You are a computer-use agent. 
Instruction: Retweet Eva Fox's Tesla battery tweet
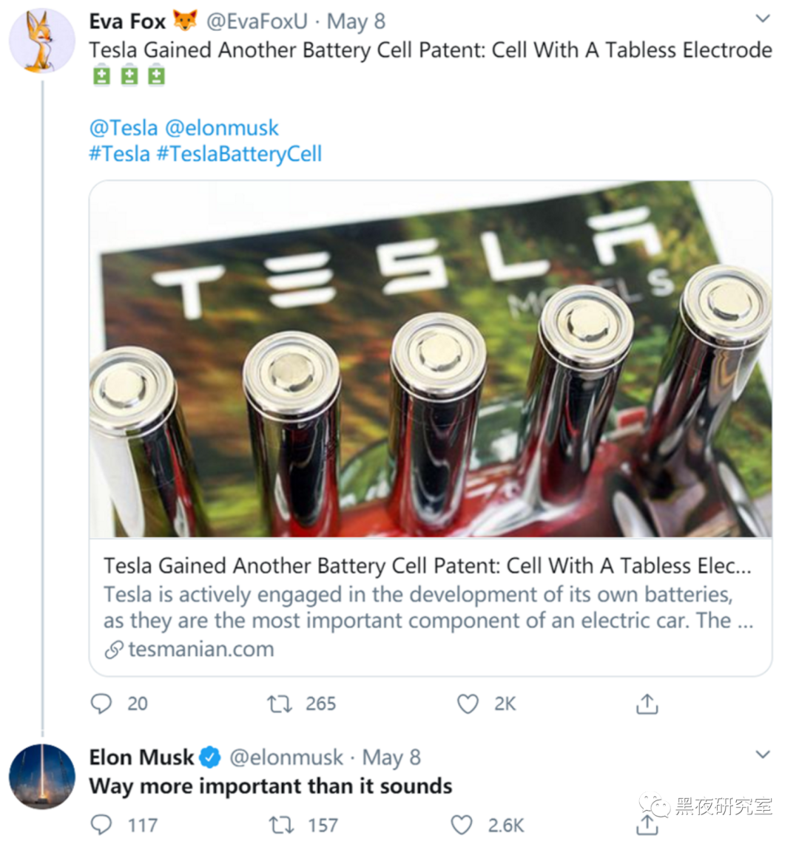(280, 704)
